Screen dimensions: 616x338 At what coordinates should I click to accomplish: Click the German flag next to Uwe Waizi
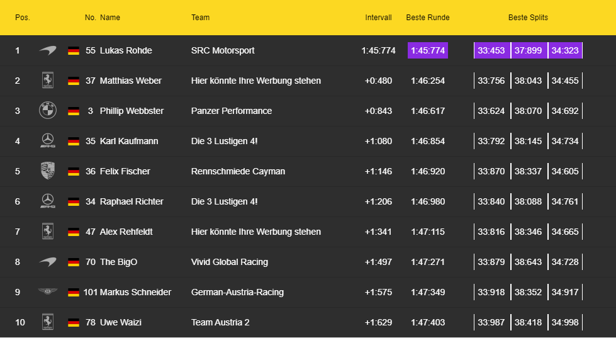(x=74, y=323)
